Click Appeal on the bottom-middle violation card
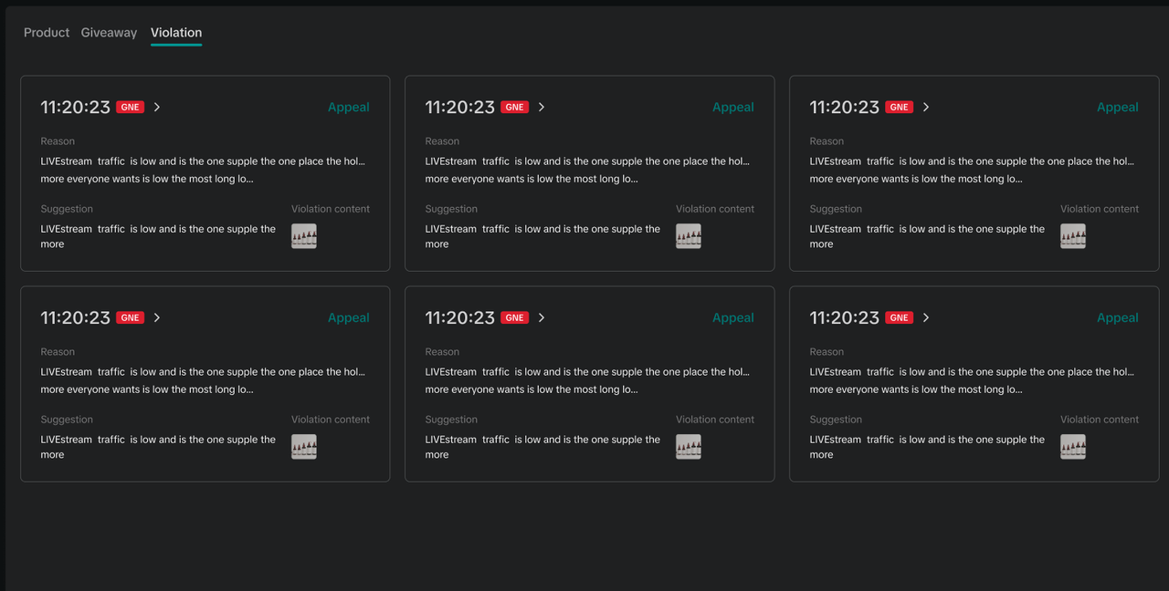Viewport: 1169px width, 591px height. click(x=732, y=318)
